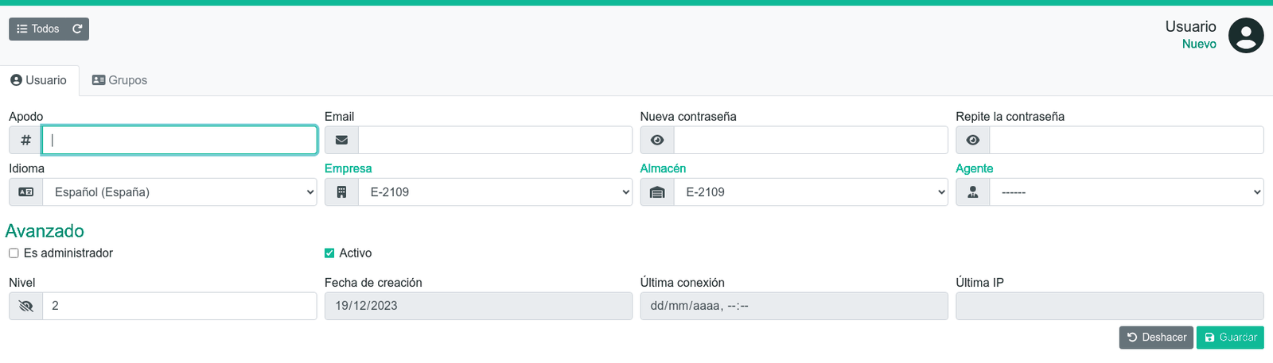Click the Nuevo text under Usuario title

point(1199,44)
